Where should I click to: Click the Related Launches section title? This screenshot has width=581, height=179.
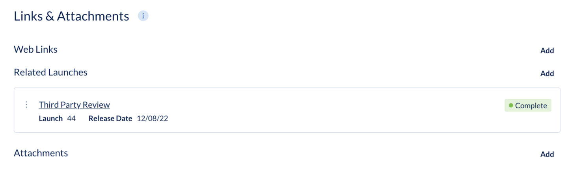tap(50, 72)
